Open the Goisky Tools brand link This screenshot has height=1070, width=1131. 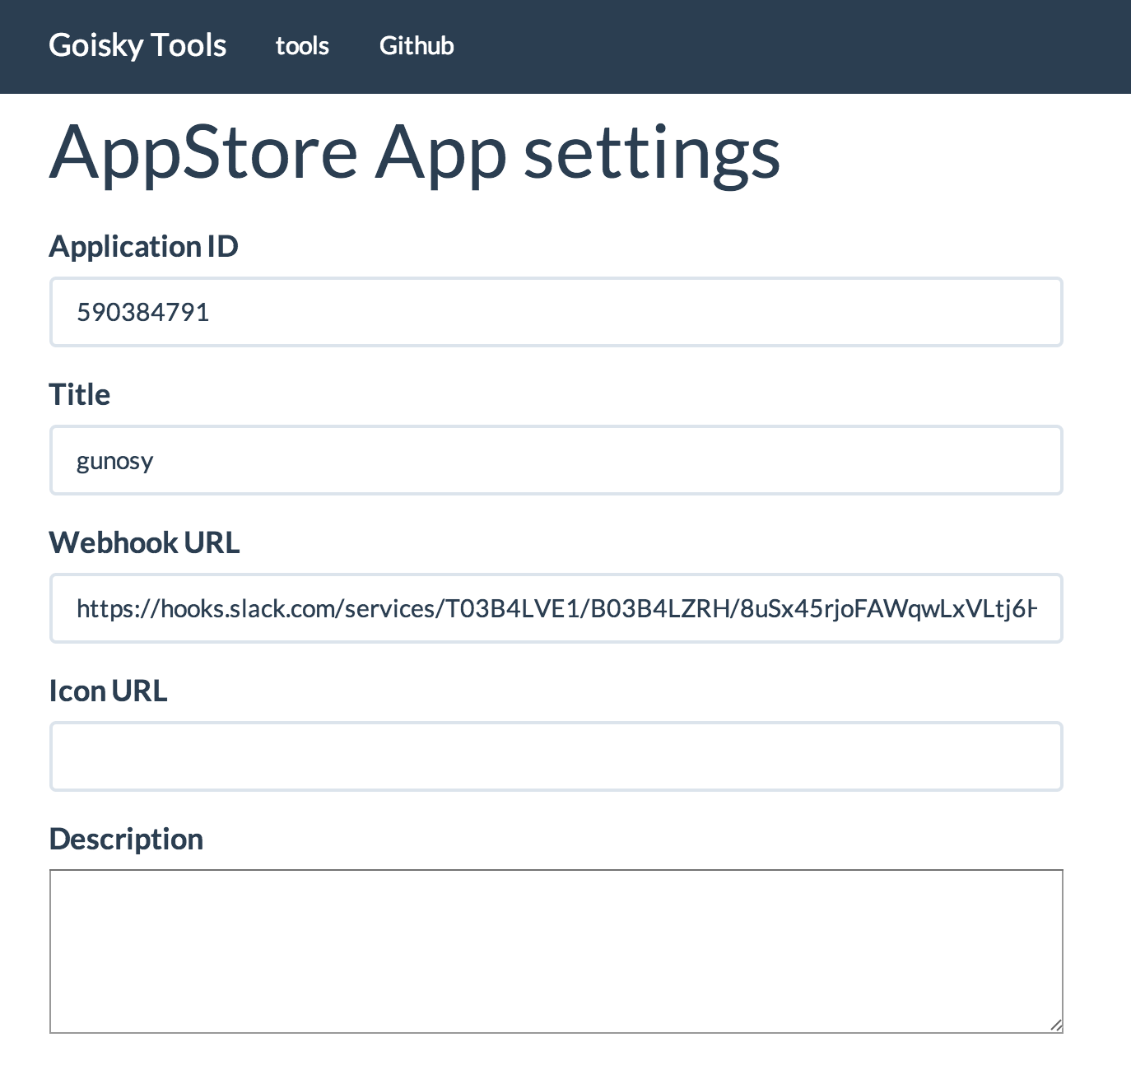point(137,45)
